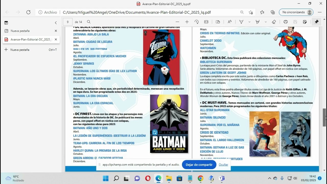Open Microsoft Store from taskbar
Screen dimensions: 327x184
tap(179, 178)
